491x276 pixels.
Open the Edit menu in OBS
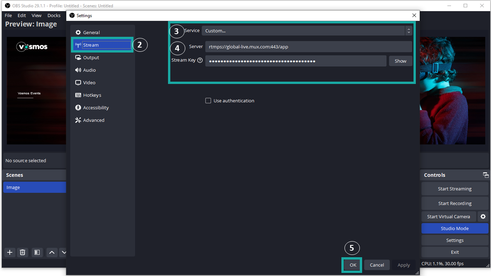tap(22, 15)
